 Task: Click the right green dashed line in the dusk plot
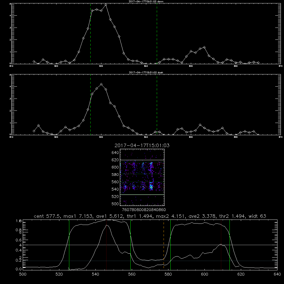pos(157,105)
